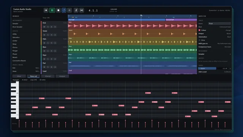This screenshot has width=243, height=137.
Task: Record-arm the Pad track with R
Action: pos(52,67)
